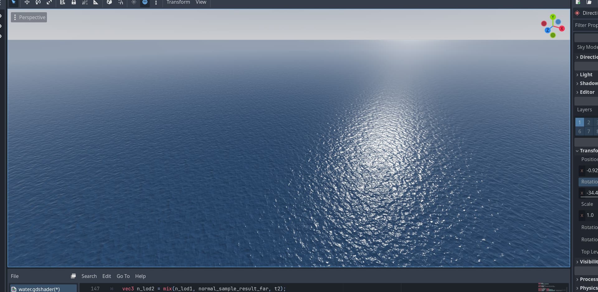Viewport: 598px width, 292px height.
Task: Click the X axis on viewport gizmo
Action: pos(562,29)
